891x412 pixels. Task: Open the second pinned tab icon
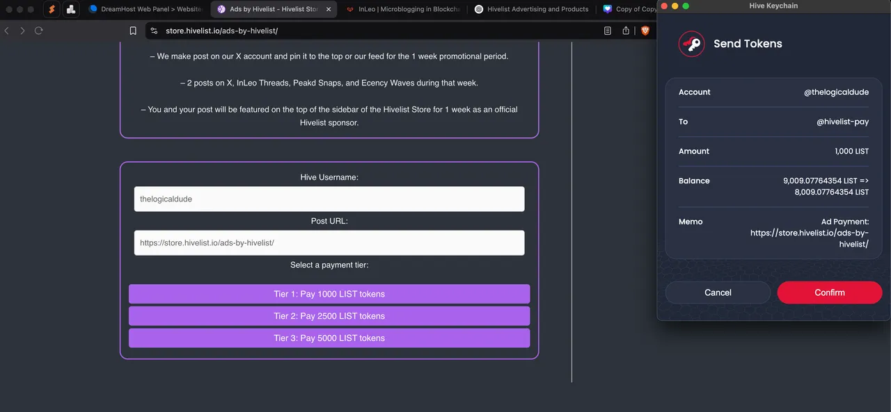tap(71, 10)
